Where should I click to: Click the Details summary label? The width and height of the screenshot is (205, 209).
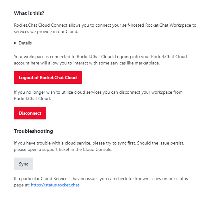25,43
